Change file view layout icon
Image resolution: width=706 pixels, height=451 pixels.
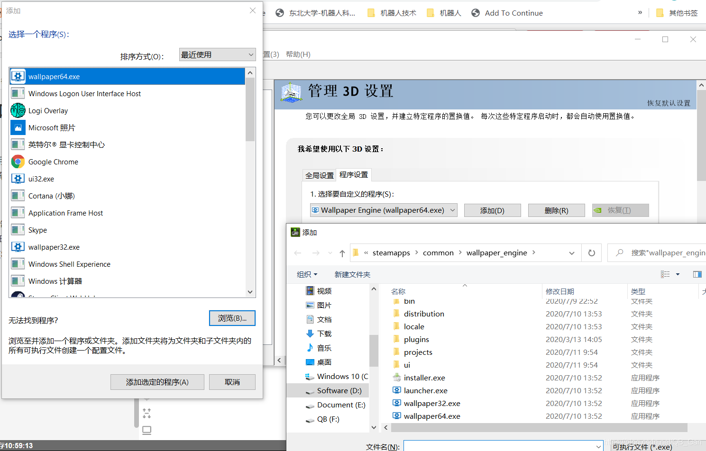(665, 274)
